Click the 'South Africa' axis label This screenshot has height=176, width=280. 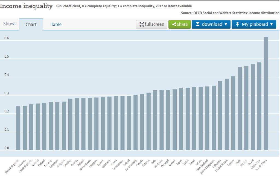(x=261, y=165)
